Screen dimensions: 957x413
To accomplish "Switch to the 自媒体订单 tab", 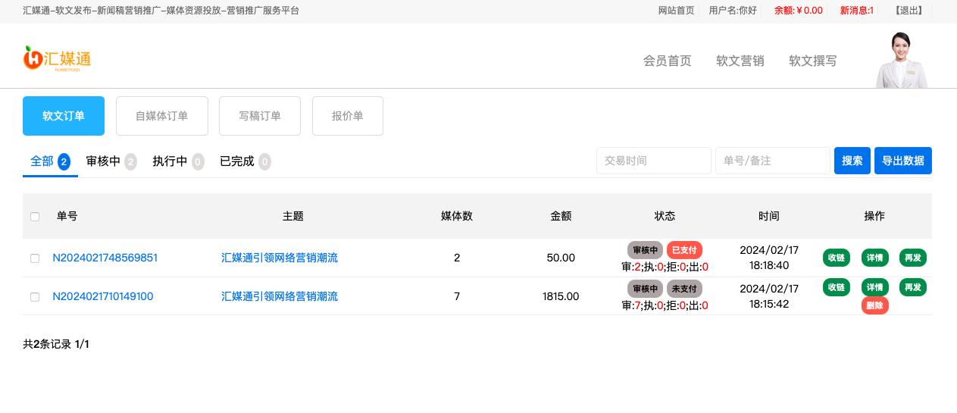I will (x=162, y=116).
